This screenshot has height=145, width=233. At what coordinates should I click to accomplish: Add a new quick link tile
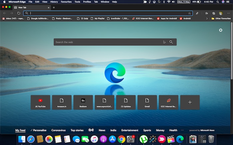coord(190,102)
